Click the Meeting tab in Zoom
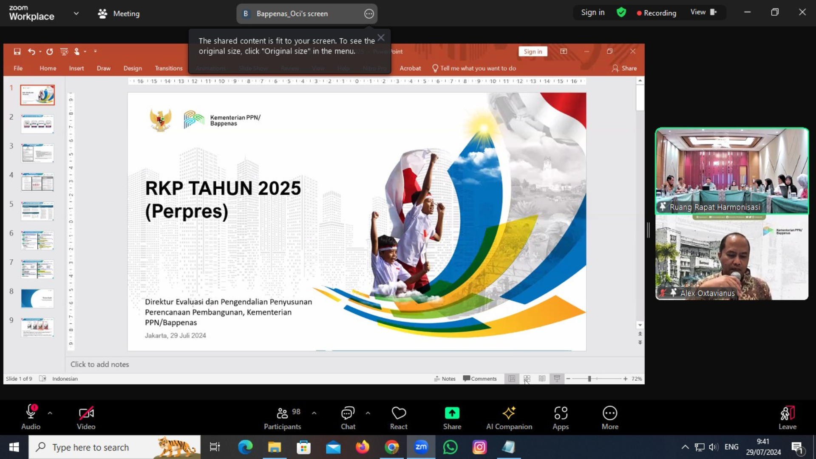 coord(119,14)
